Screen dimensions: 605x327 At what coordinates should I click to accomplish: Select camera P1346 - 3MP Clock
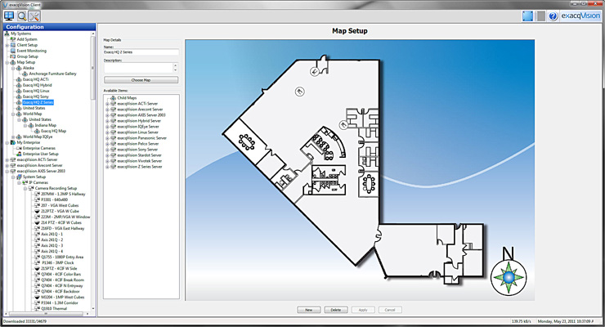(x=58, y=262)
